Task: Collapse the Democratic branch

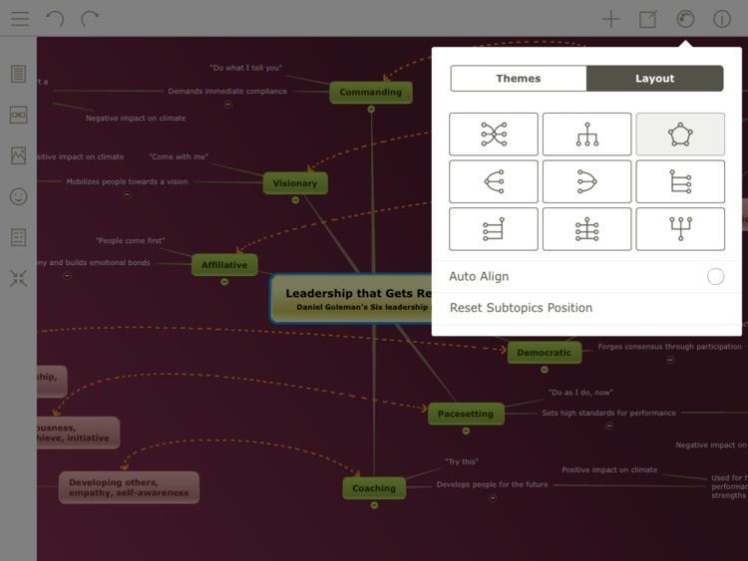Action: 545,370
